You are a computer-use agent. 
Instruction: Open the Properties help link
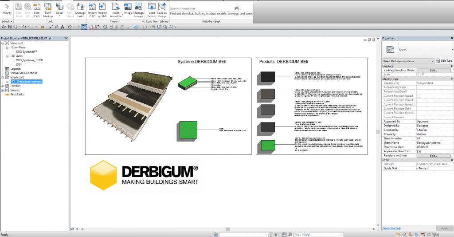click(392, 228)
